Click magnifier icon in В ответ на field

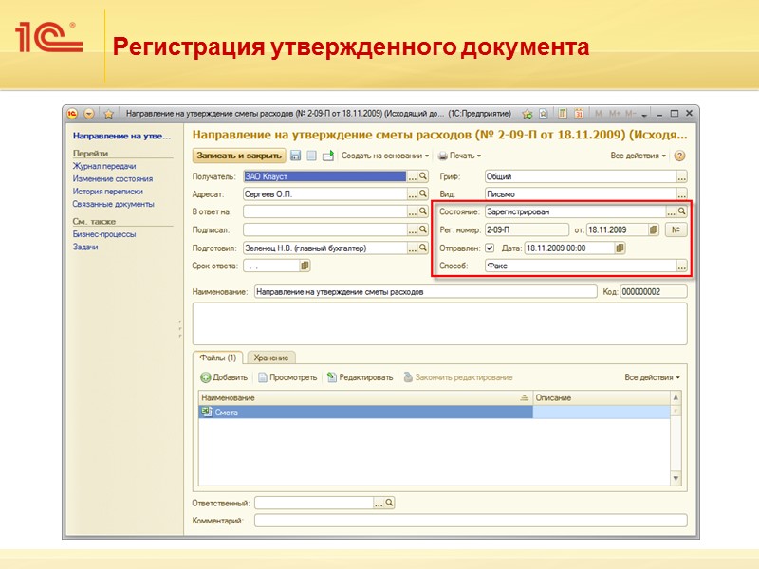point(422,211)
